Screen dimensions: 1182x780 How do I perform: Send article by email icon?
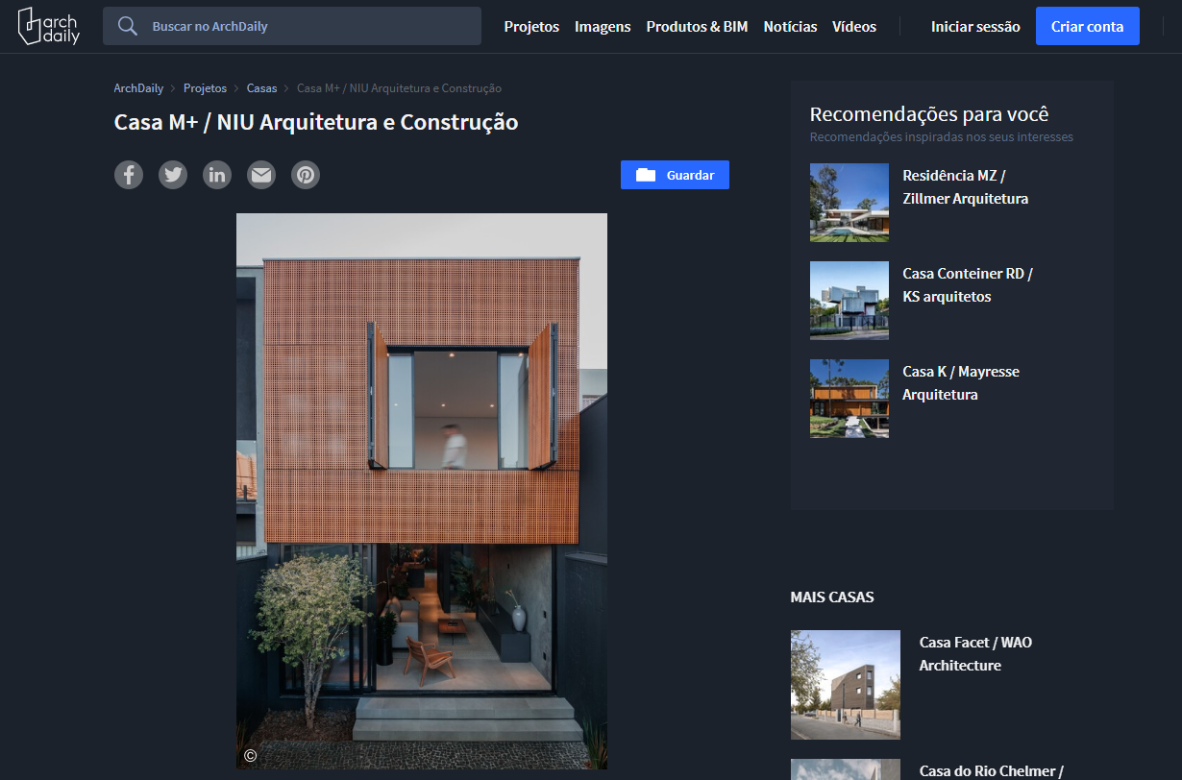coord(261,175)
